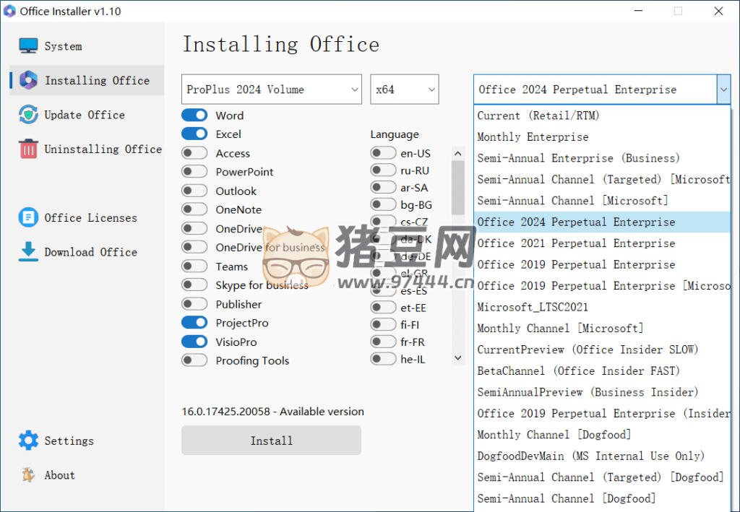
Task: Click the language list scroll-up arrow
Action: (457, 153)
